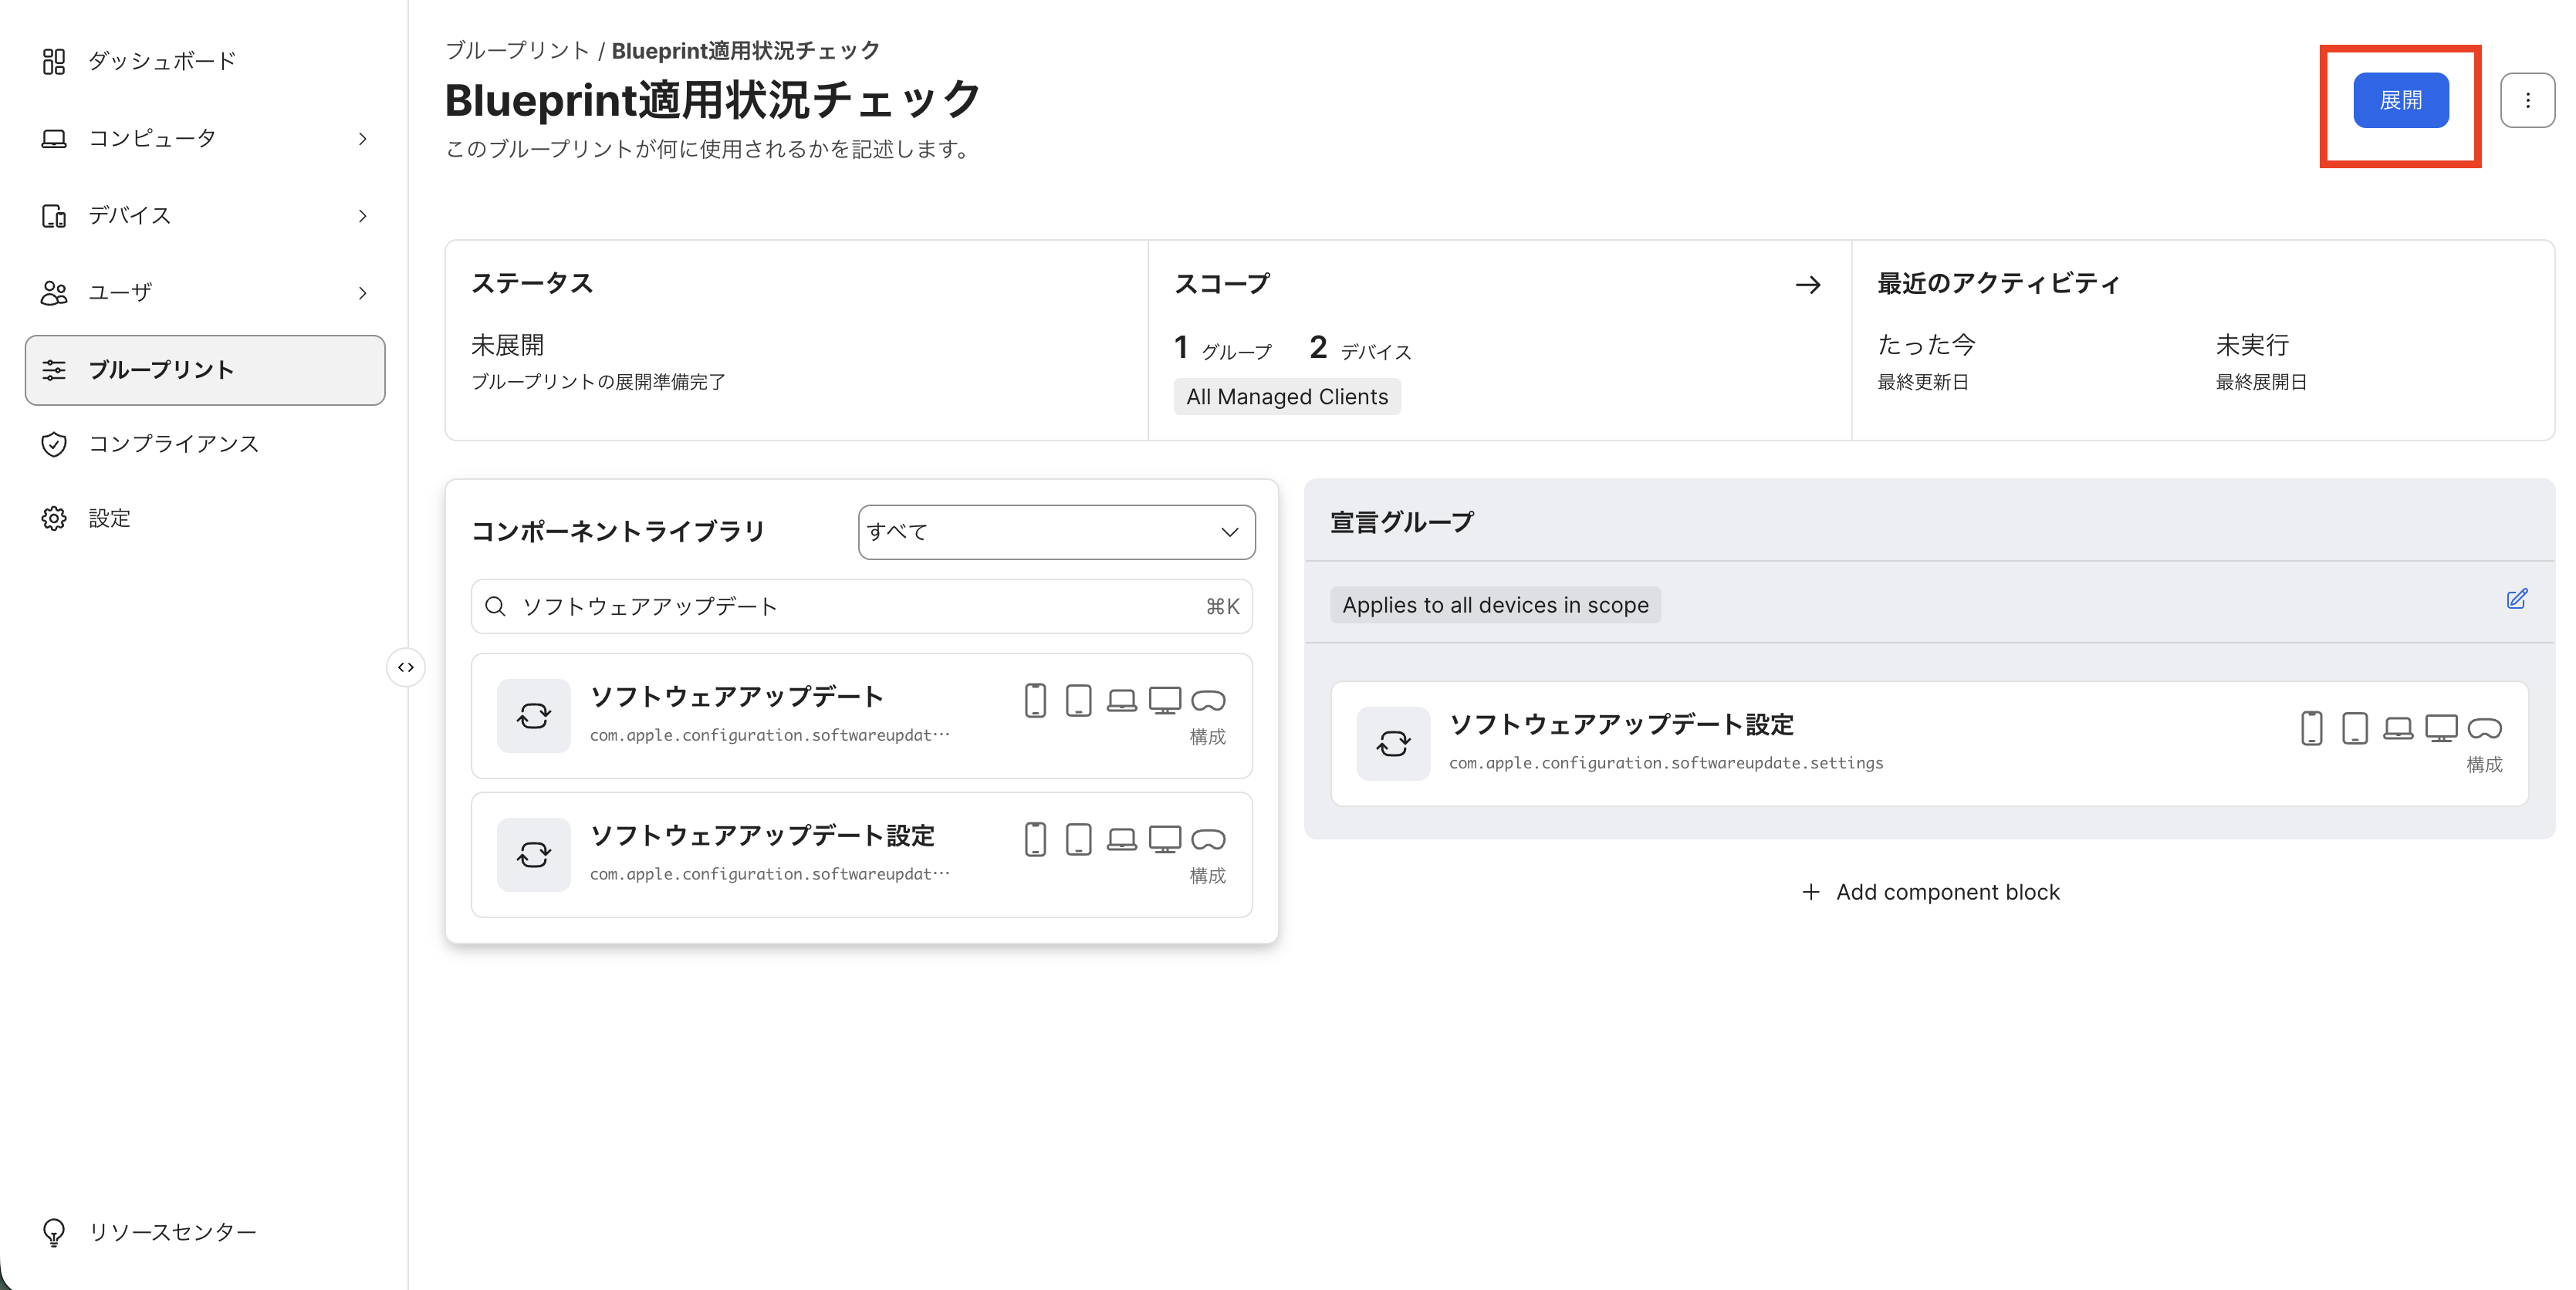Screen dimensions: 2576x1290
Task: Expand the コンピュータ chevron
Action: click(362, 139)
